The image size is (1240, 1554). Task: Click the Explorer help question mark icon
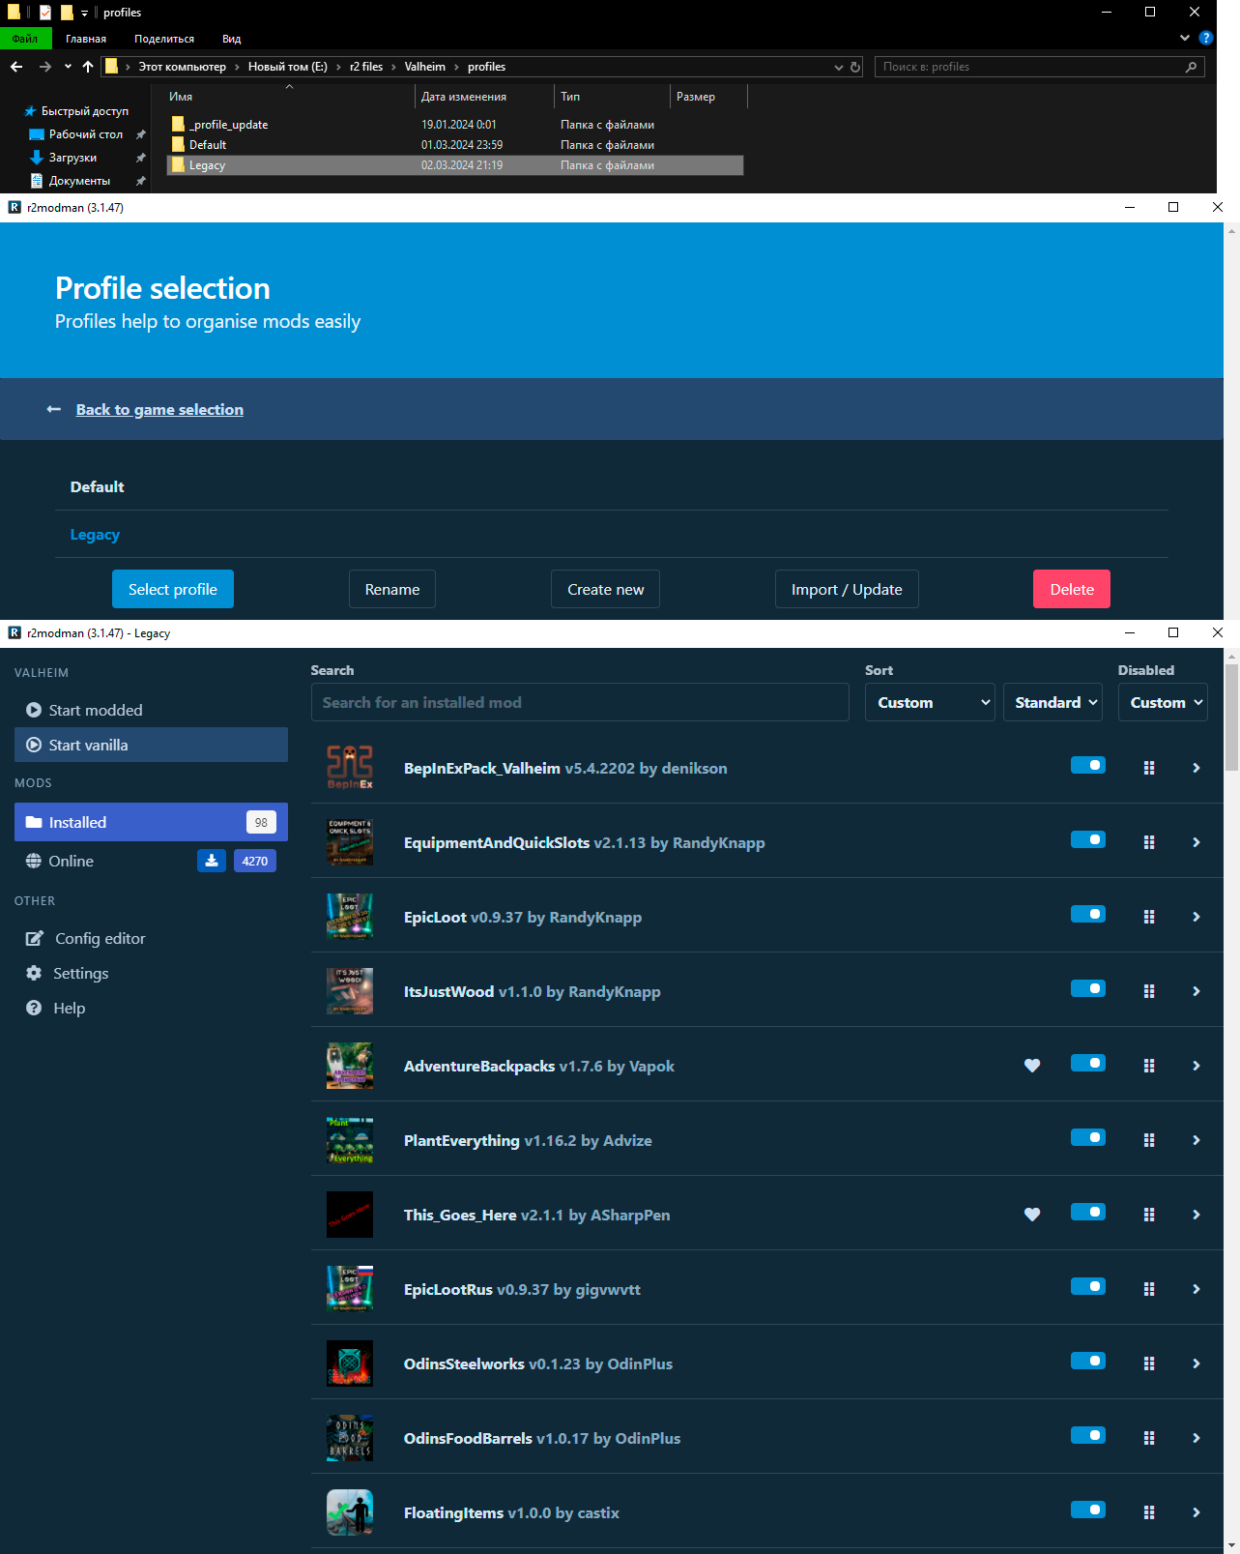pos(1206,38)
